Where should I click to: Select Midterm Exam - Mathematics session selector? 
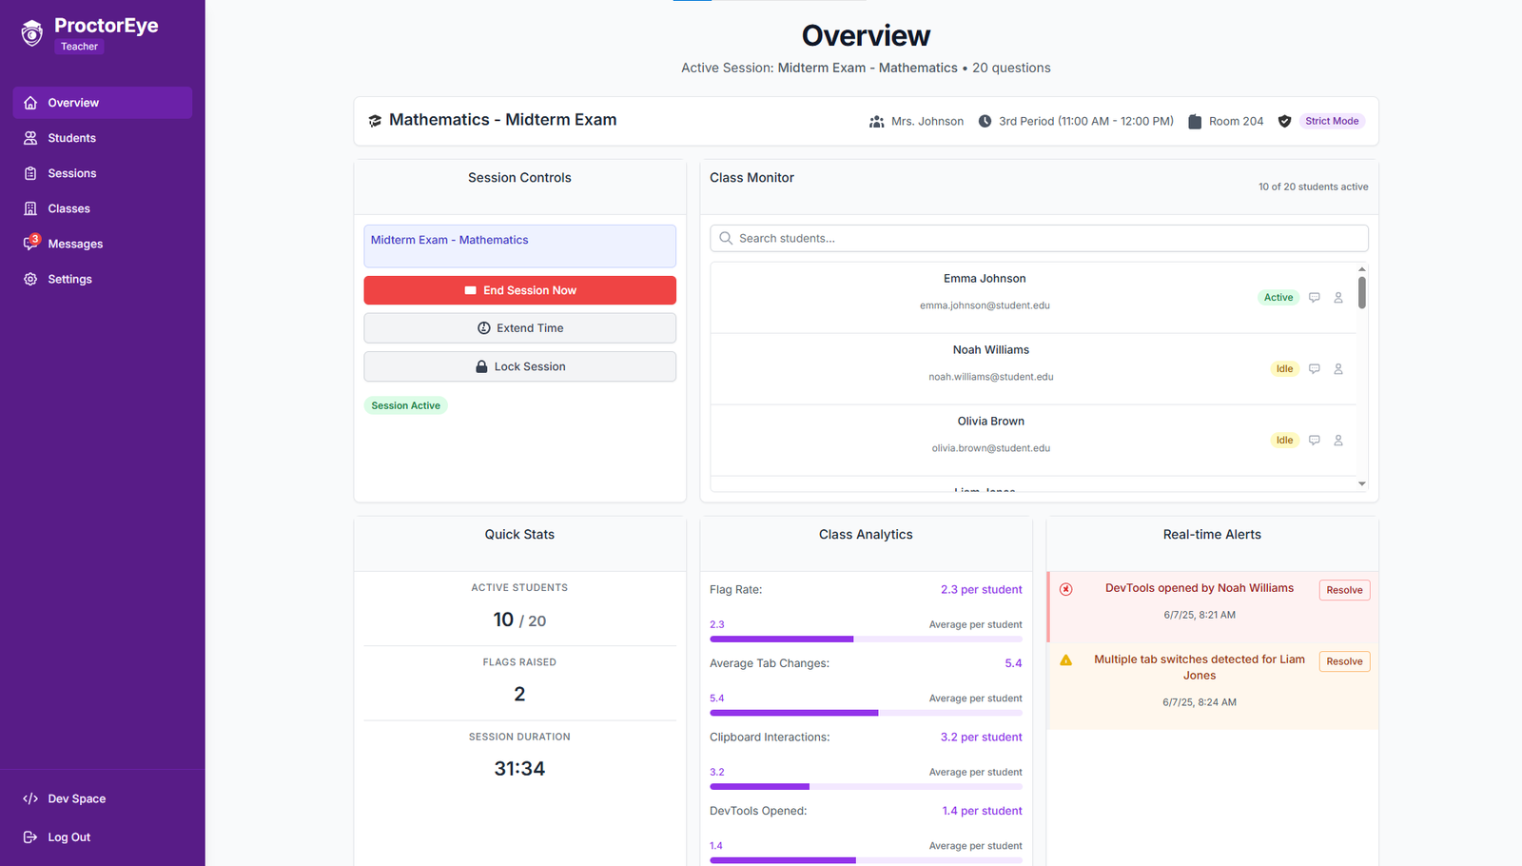[x=519, y=246]
